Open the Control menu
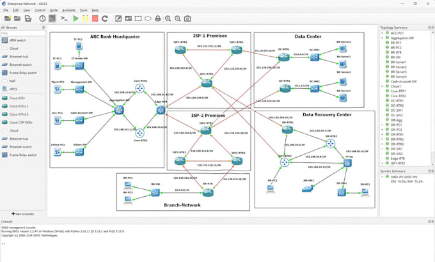The image size is (435, 262). (40, 10)
